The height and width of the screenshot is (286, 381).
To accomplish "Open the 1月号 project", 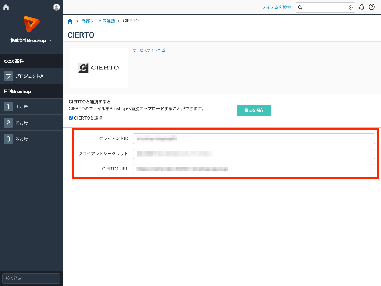I will [x=31, y=107].
